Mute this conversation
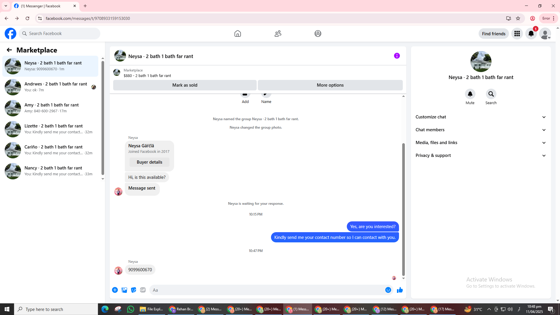 [470, 94]
